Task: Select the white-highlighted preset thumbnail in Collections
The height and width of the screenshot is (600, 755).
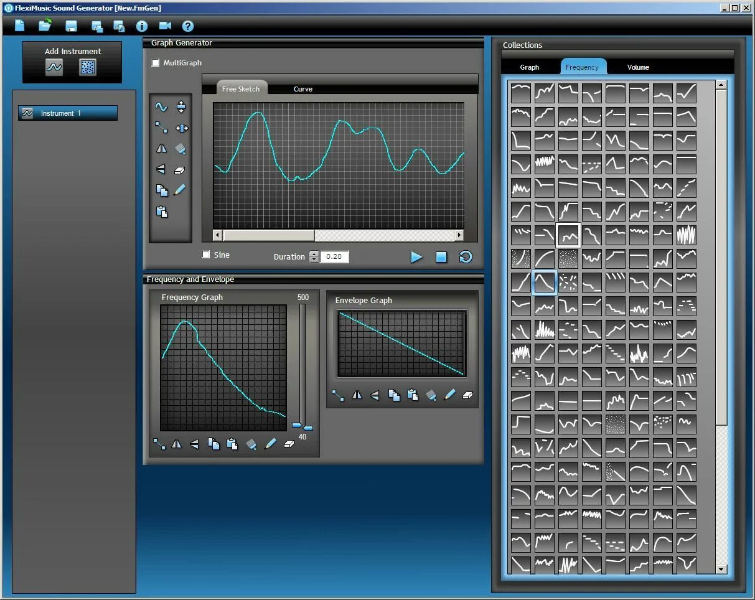Action: coord(568,235)
